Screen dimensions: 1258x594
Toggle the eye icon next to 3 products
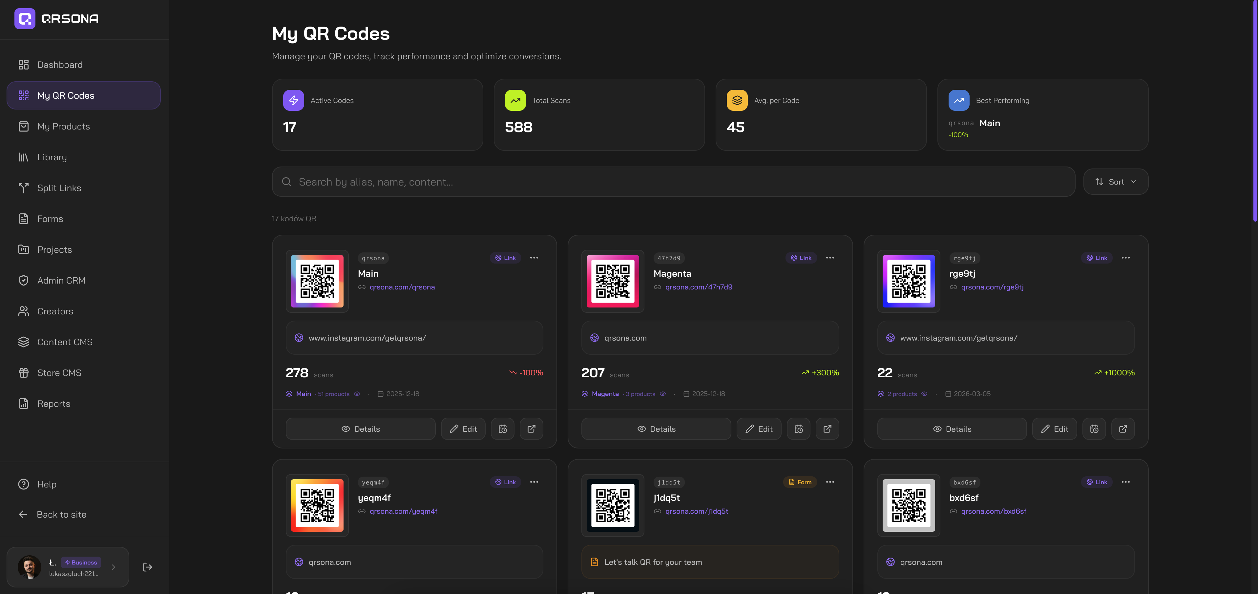[663, 394]
